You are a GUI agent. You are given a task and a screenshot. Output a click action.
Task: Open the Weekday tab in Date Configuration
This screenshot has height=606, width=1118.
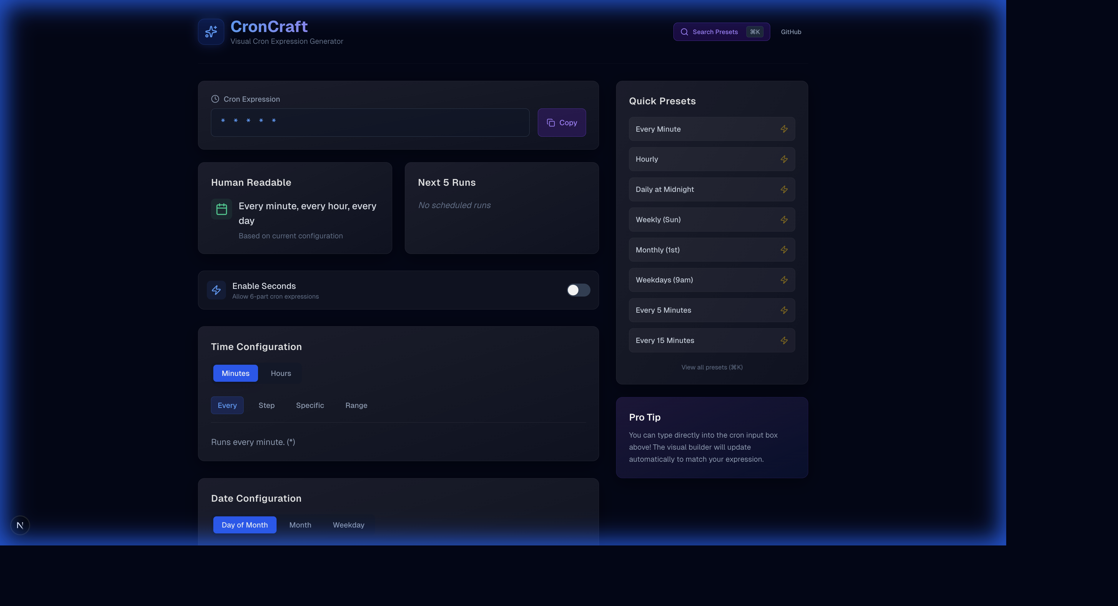tap(349, 525)
